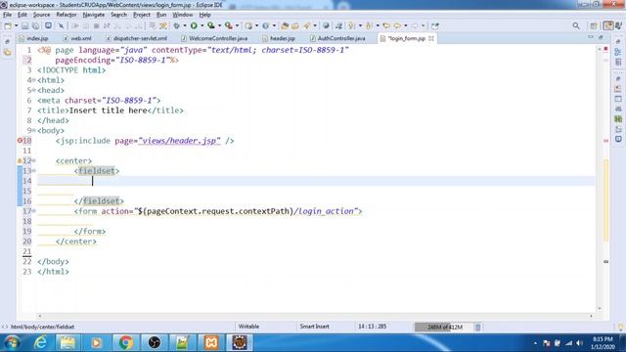Open the Run menu
Viewport: 626px width, 352px height.
pyautogui.click(x=161, y=15)
